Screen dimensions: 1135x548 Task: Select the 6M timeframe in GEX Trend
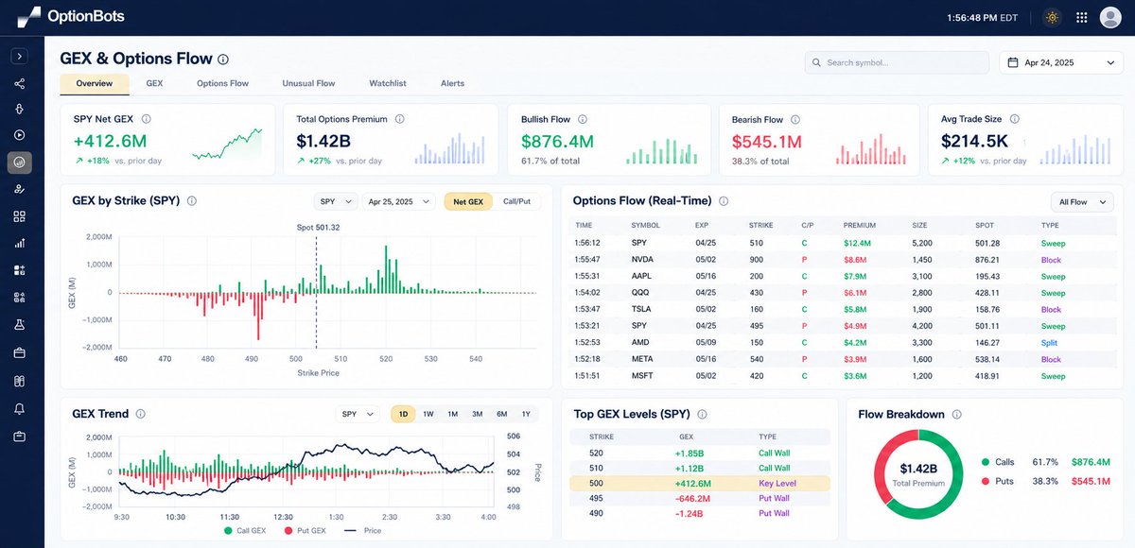502,414
